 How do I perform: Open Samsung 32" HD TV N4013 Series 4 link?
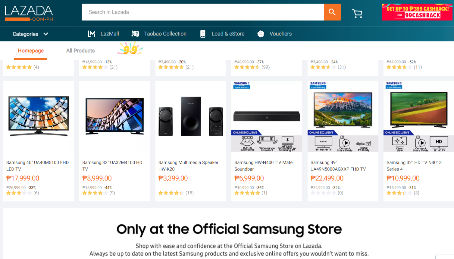pyautogui.click(x=414, y=166)
